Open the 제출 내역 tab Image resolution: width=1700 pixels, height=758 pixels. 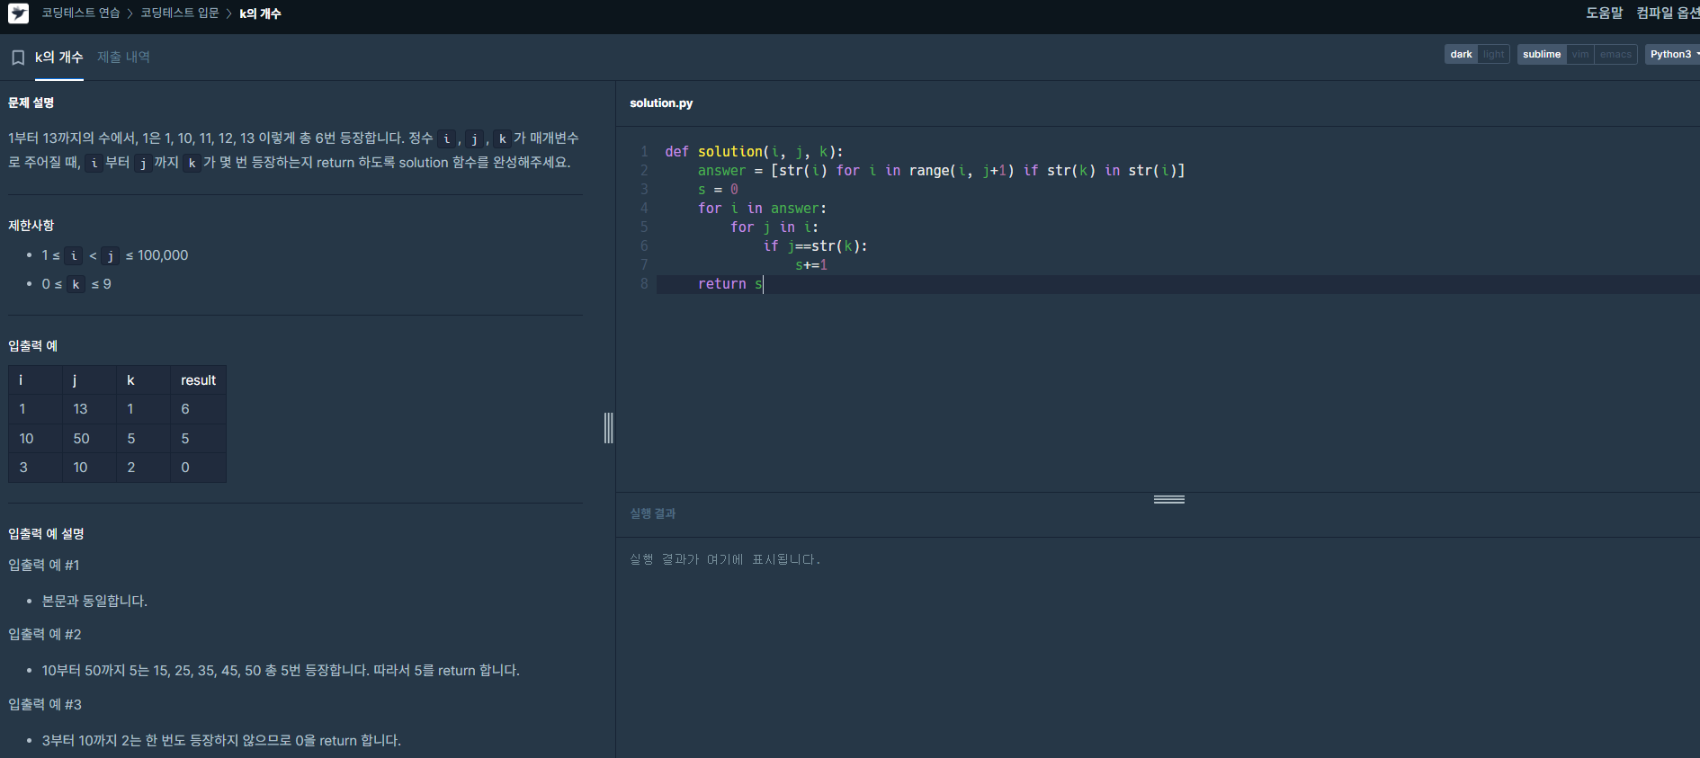[x=123, y=57]
